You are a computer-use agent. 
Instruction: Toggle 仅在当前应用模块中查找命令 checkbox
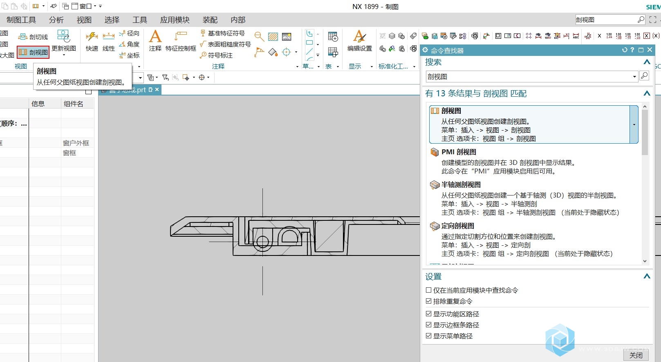(x=428, y=290)
